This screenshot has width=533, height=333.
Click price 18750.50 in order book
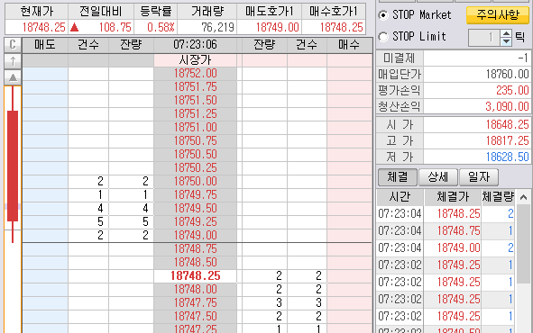[195, 155]
